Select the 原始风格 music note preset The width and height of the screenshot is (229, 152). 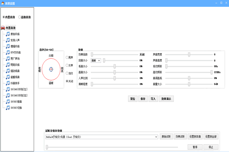(x=8, y=34)
